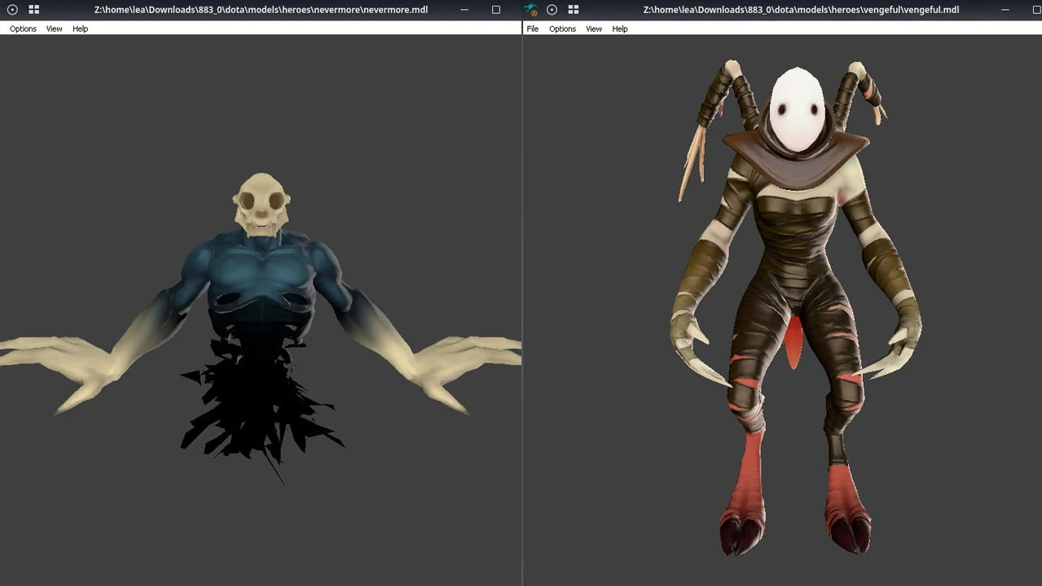
Task: Minimize the nevermore.mdl window
Action: (x=464, y=10)
